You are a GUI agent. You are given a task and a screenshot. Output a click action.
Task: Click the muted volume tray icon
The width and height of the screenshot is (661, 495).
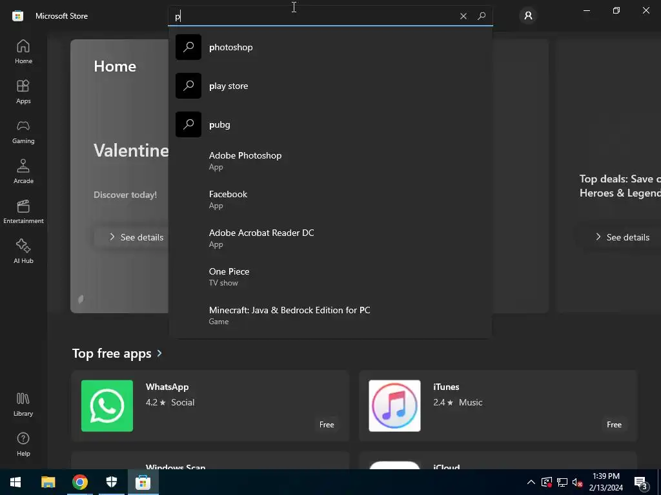[577, 482]
